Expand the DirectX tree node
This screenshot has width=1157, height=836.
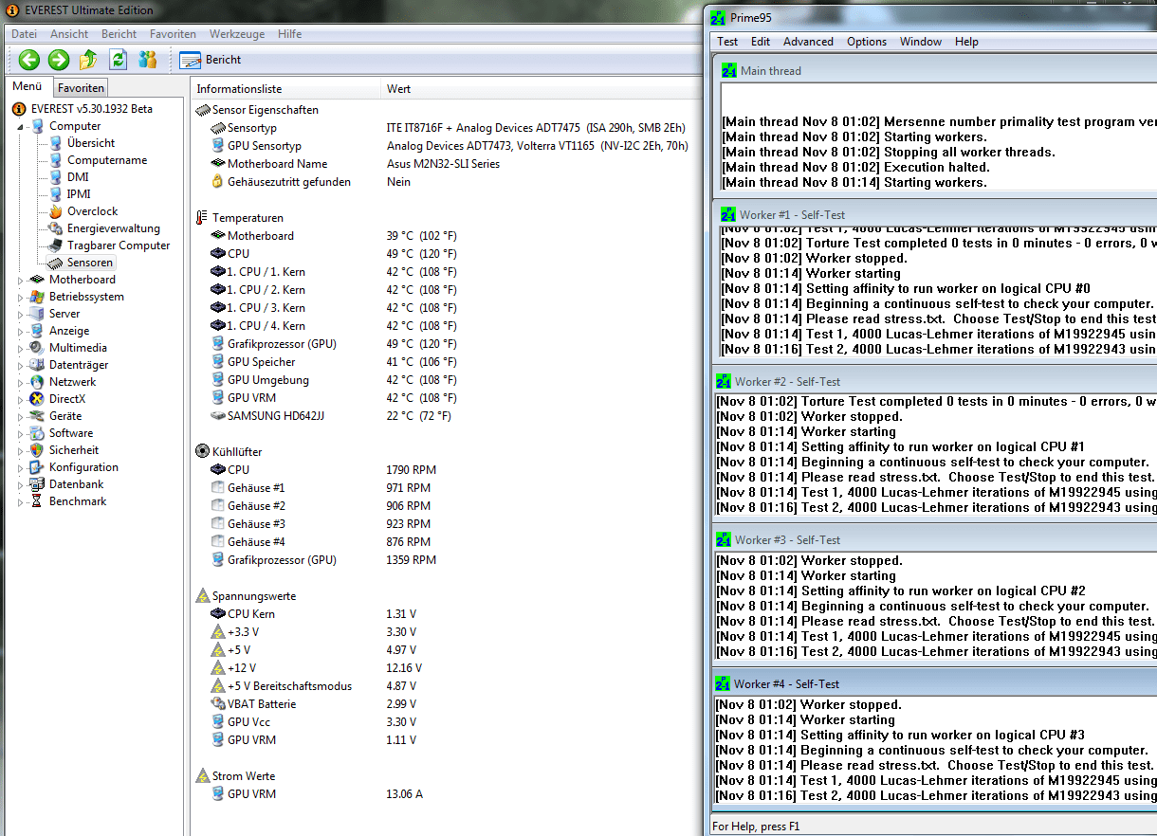click(22, 399)
